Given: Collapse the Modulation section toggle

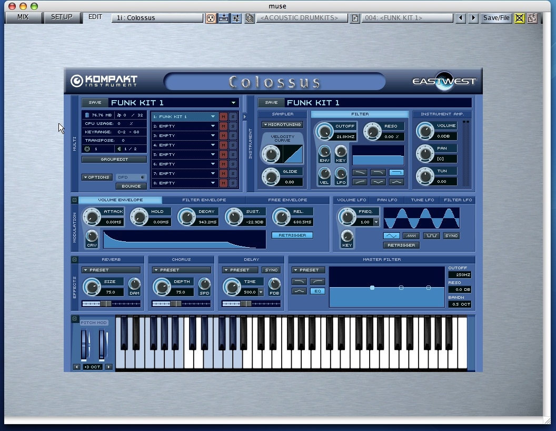Looking at the screenshot, I should click(x=74, y=200).
